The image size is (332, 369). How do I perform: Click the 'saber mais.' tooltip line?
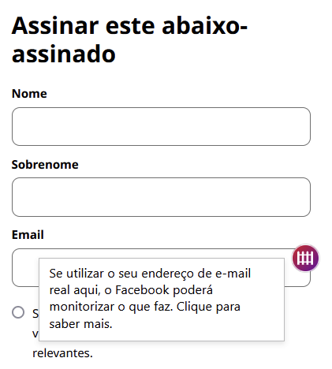point(80,324)
